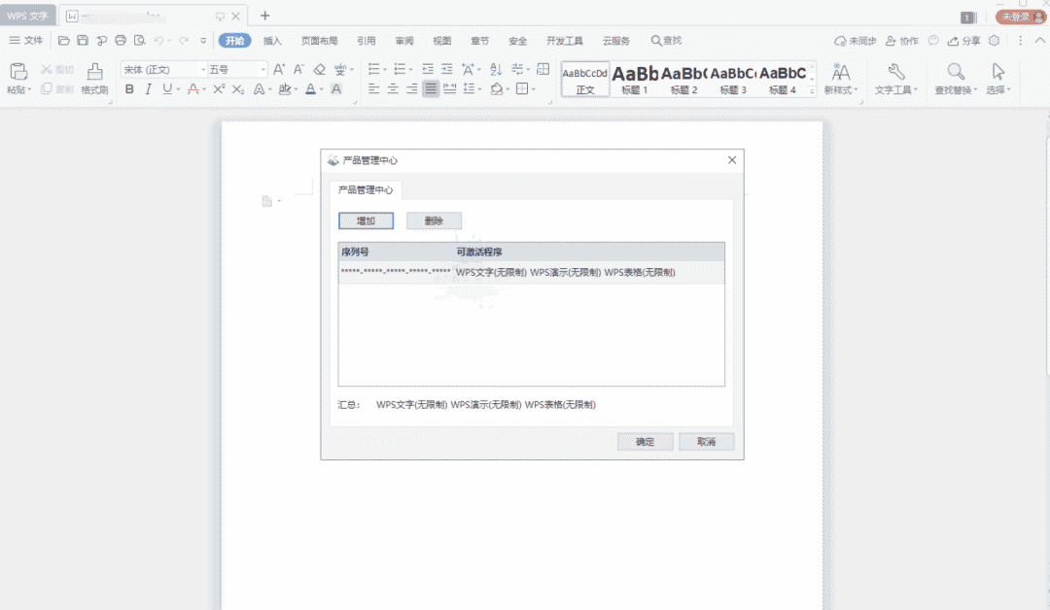Click the Open file icon in quick access bar
The image size is (1050, 610).
coord(63,41)
